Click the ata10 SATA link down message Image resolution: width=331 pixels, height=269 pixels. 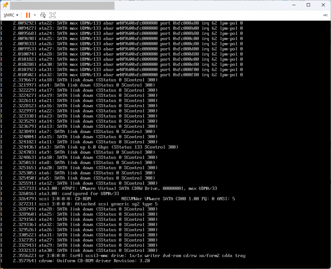[x=79, y=157]
